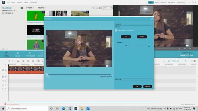198x111 pixels.
Task: Open the Register menu
Action: [x=33, y=2]
